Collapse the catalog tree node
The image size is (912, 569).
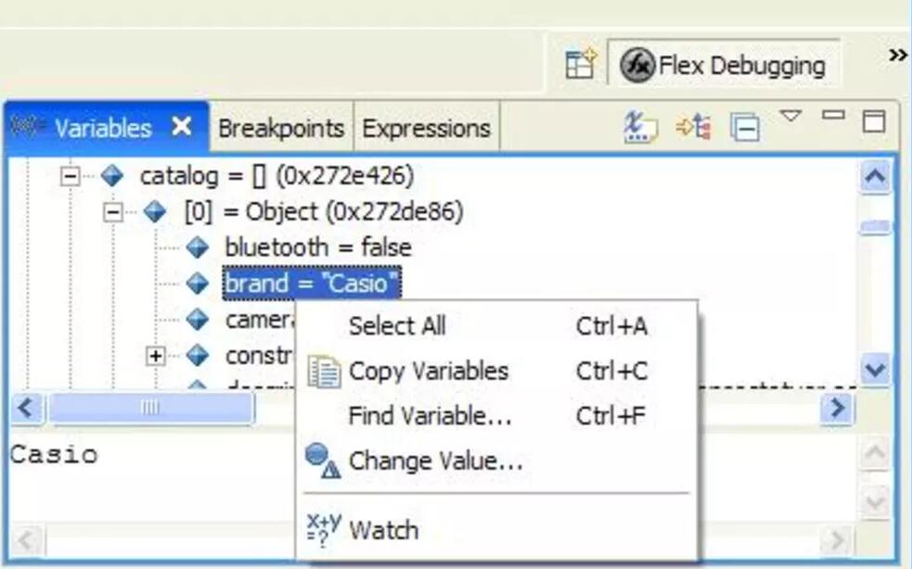70,175
